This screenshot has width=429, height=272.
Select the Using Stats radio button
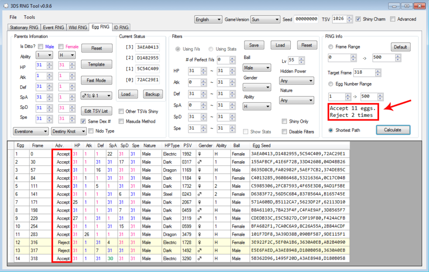211,49
